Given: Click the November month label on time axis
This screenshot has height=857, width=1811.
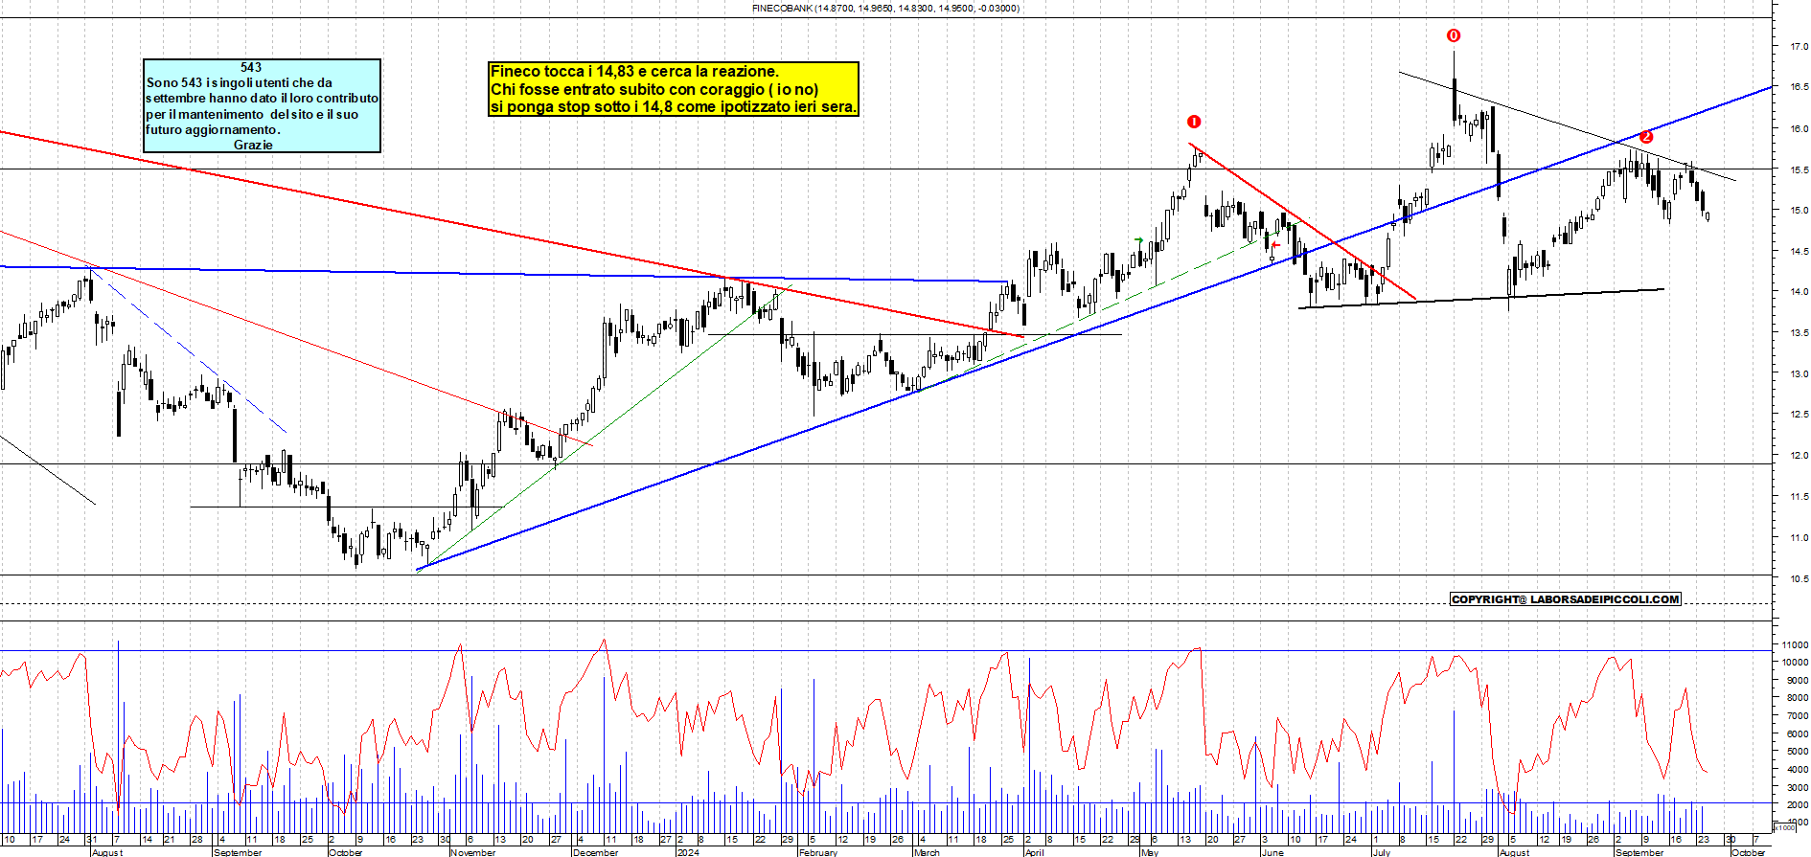Looking at the screenshot, I should click(473, 852).
